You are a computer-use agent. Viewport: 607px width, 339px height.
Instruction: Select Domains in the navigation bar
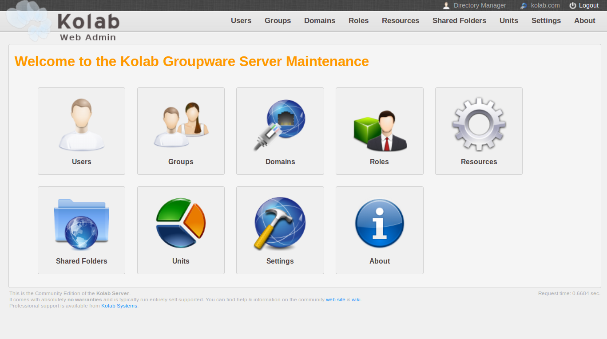320,20
